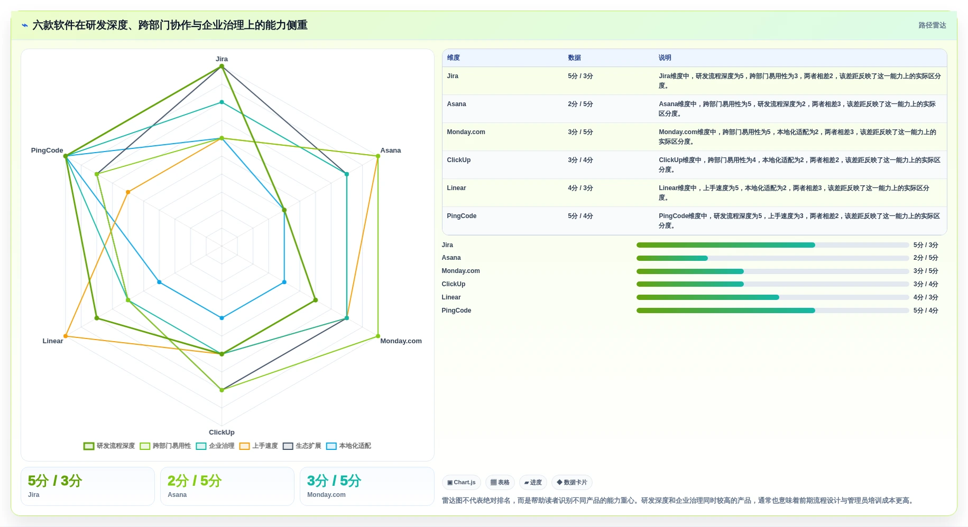Click the 进度 tag chip
This screenshot has width=968, height=527.
pos(533,483)
